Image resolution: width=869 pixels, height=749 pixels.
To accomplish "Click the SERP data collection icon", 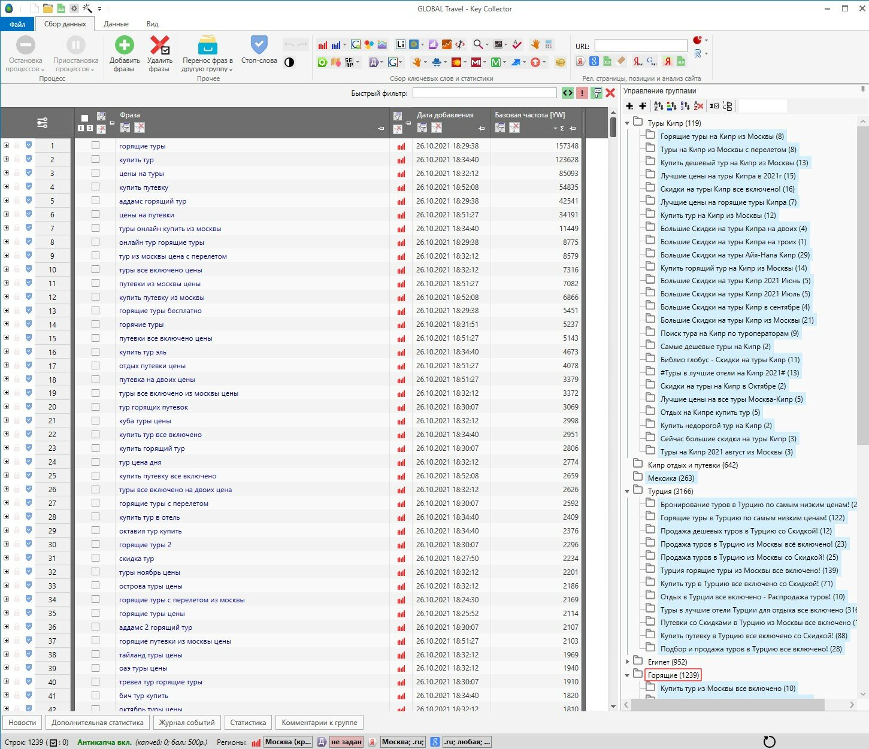I will [x=350, y=62].
